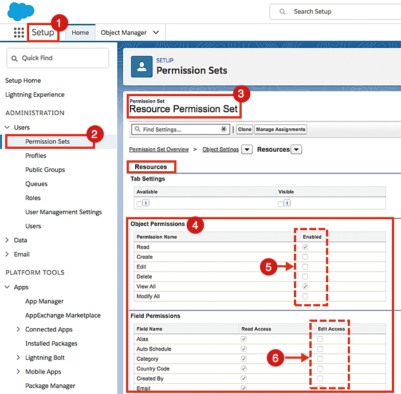Open the Object Manager dropdown chevron
Viewport: 401px width, 394px height.
coord(156,33)
